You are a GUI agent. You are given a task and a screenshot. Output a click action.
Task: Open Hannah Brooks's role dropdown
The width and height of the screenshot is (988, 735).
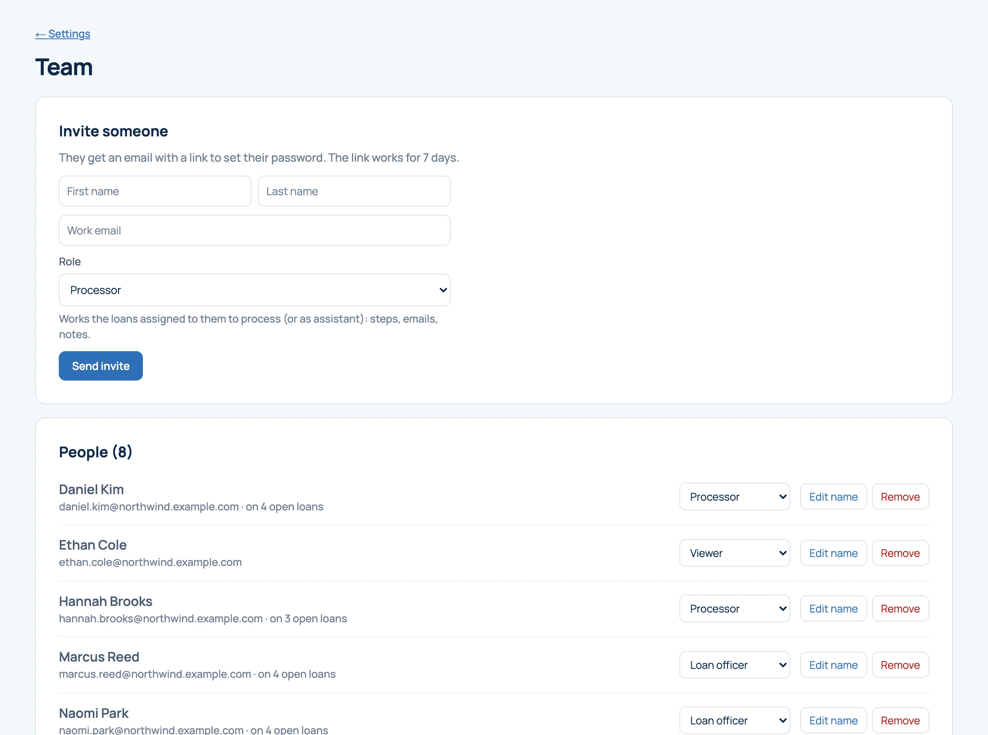734,609
